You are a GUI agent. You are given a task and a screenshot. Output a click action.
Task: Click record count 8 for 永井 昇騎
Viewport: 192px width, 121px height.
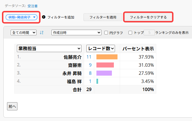click(90, 73)
